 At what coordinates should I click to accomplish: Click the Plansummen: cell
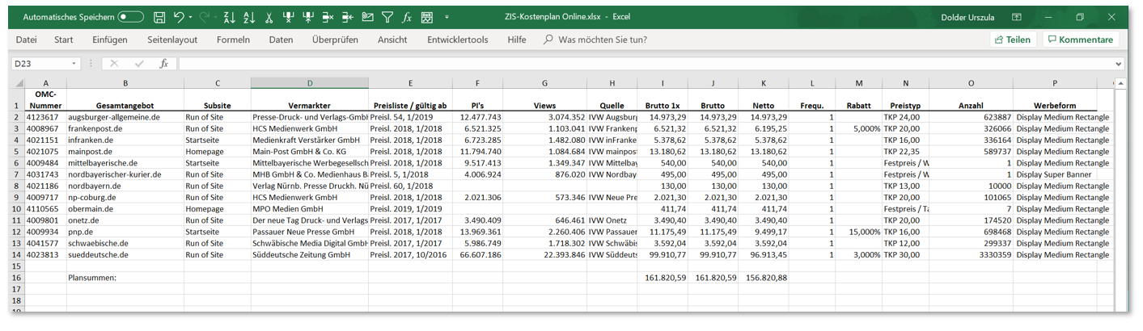125,277
